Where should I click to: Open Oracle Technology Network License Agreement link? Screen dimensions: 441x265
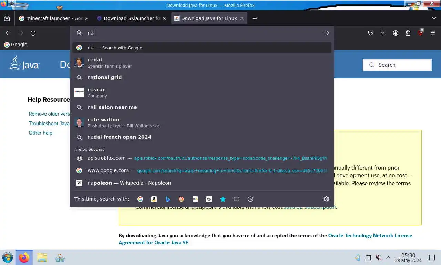coord(265,239)
